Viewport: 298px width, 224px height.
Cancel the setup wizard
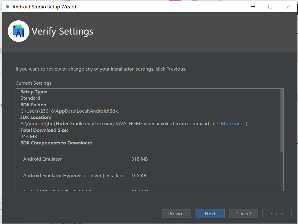pos(243,213)
